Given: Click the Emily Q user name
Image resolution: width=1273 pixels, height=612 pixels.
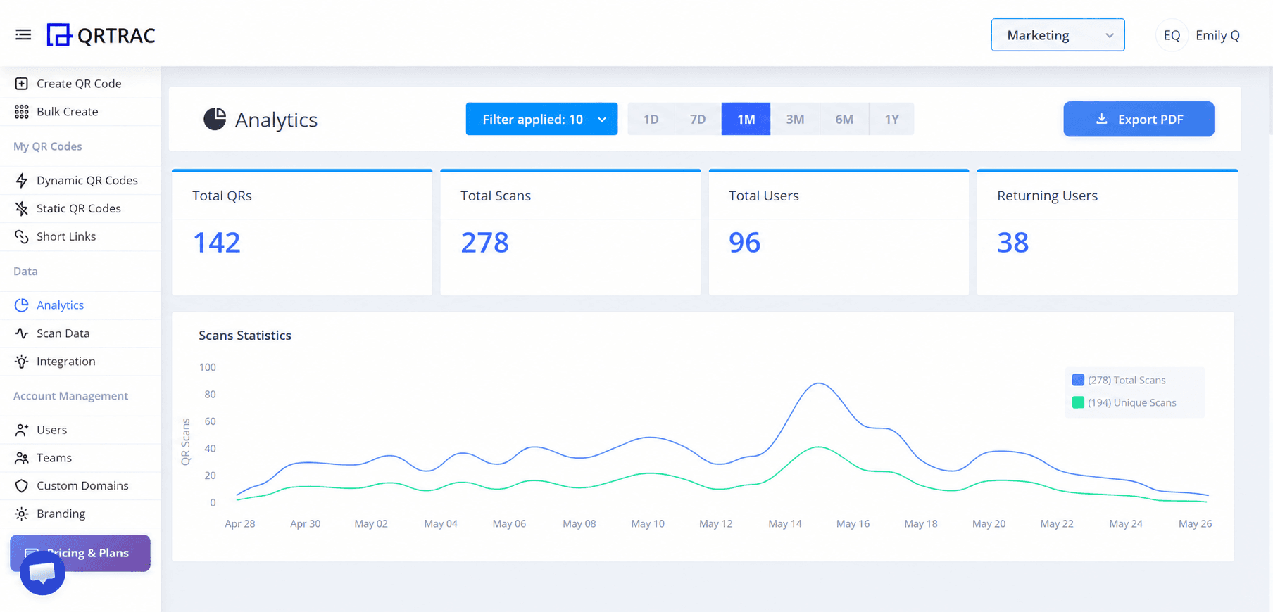Looking at the screenshot, I should (x=1217, y=35).
